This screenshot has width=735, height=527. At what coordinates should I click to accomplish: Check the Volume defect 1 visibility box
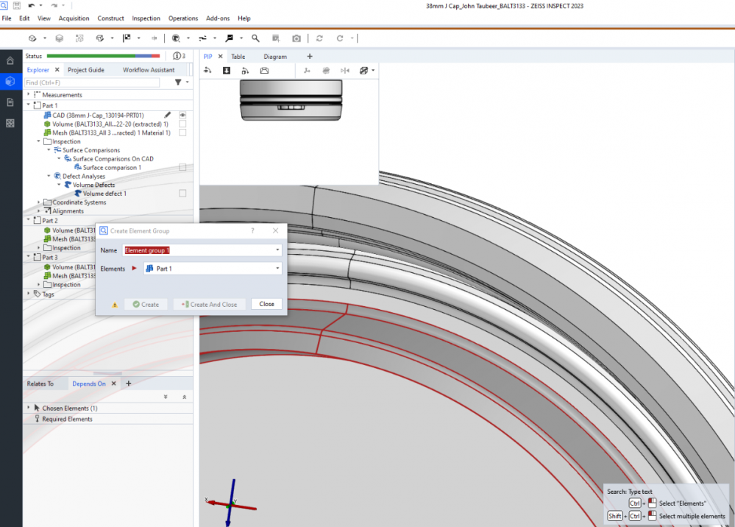(182, 194)
